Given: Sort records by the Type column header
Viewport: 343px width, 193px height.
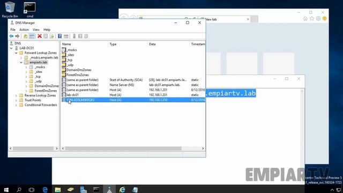Looking at the screenshot, I should (128, 44).
